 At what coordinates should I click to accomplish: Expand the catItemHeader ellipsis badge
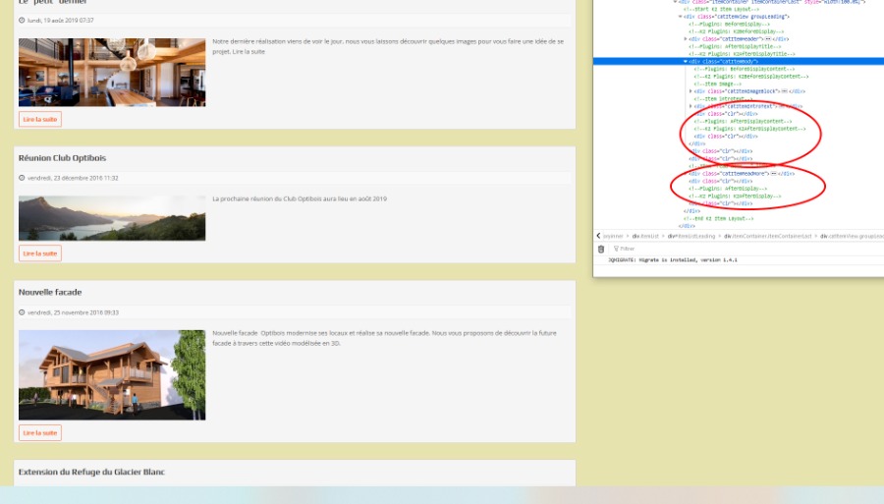[x=768, y=39]
